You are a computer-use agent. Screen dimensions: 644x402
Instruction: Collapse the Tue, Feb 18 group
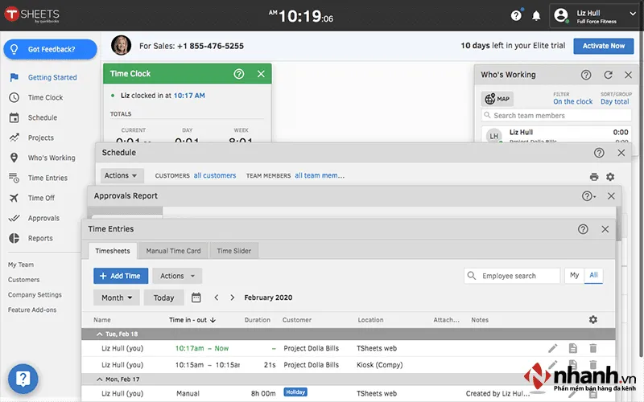[x=100, y=333]
